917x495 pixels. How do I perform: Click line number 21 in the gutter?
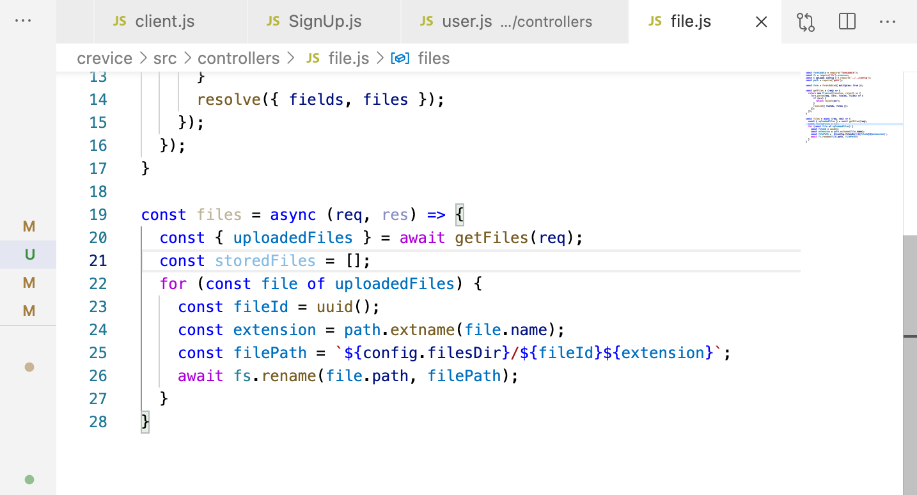click(x=98, y=261)
